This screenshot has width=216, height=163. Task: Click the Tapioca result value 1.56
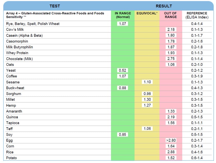click(x=171, y=123)
